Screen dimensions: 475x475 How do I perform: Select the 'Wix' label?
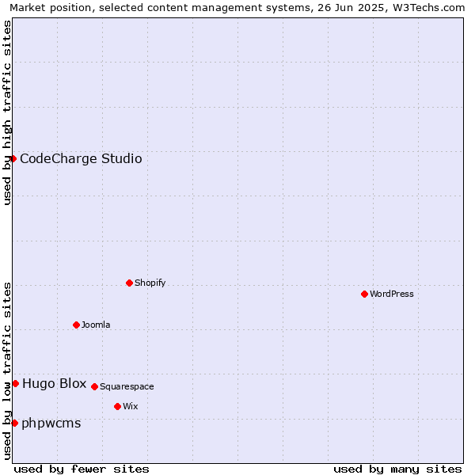[131, 406]
